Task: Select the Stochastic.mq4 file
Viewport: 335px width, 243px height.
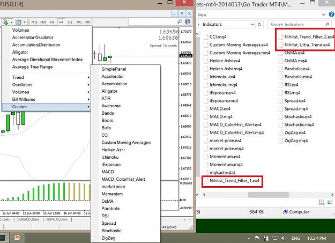Action: point(296,124)
